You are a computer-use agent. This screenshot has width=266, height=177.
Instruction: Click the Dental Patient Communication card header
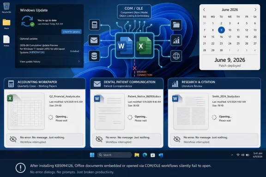(x=127, y=84)
